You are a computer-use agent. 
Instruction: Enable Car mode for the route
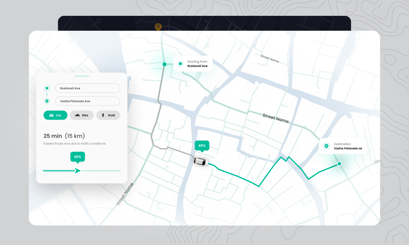[55, 115]
